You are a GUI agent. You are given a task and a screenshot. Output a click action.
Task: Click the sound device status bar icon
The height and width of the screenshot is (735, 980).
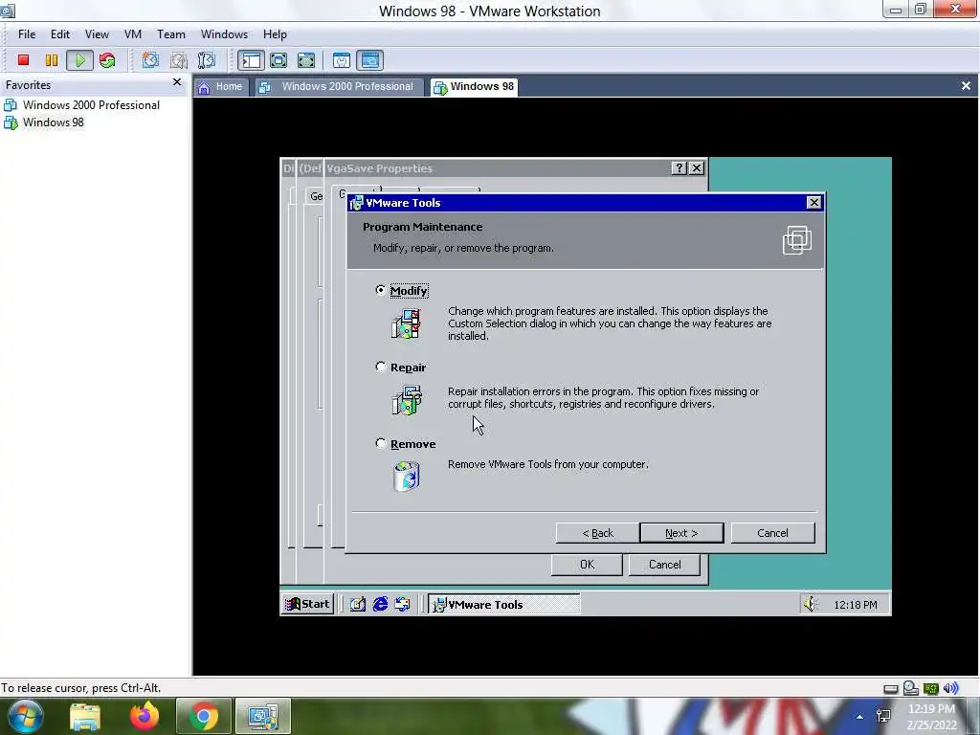[950, 688]
